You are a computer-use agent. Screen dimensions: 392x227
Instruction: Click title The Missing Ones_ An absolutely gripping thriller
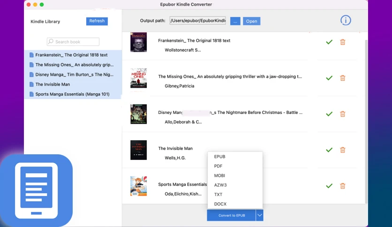coord(230,76)
